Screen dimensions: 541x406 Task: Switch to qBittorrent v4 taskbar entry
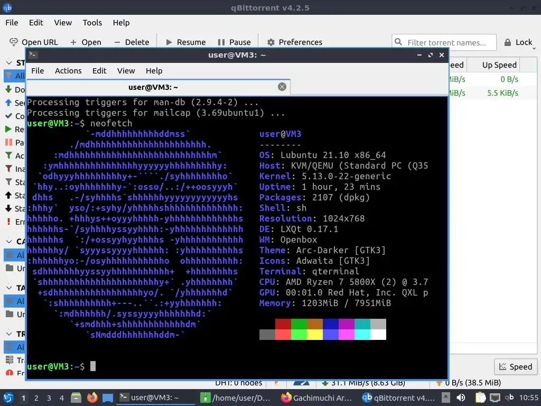coord(398,398)
